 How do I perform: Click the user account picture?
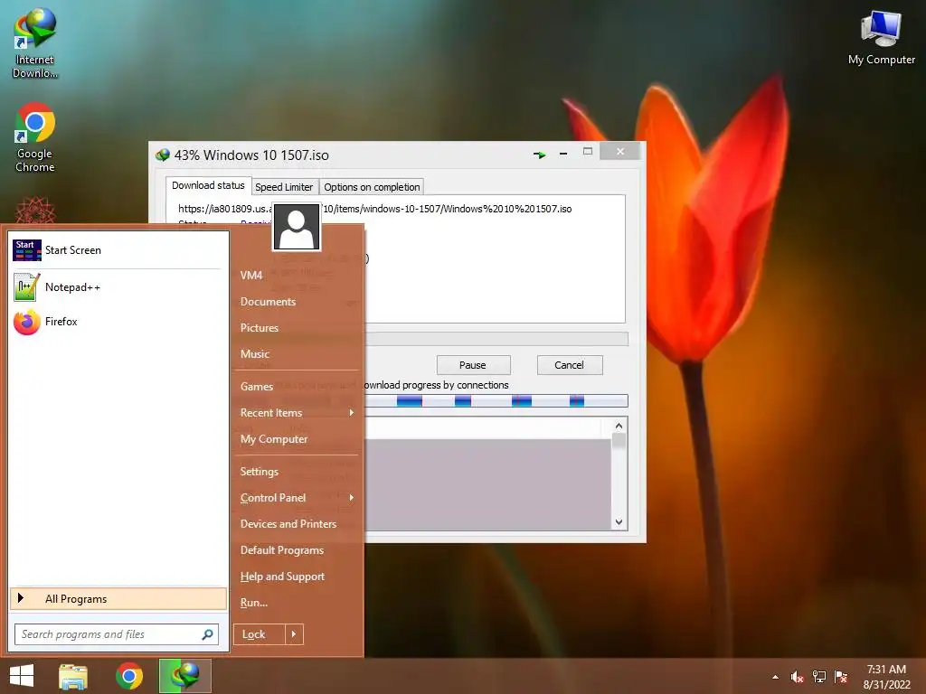point(296,227)
